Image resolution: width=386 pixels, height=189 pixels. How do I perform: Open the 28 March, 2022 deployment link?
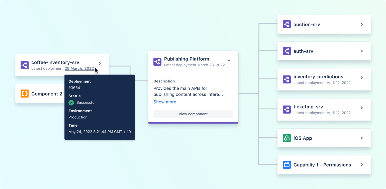79,68
